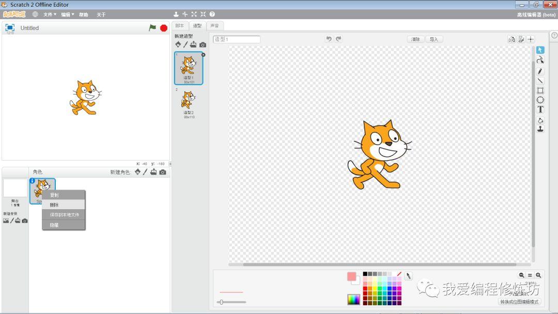Choose the Stamp duplicate tool in the paint editor
The image size is (558, 314).
pos(540,129)
